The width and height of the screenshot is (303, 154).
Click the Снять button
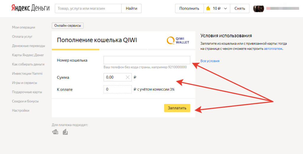(x=240, y=9)
